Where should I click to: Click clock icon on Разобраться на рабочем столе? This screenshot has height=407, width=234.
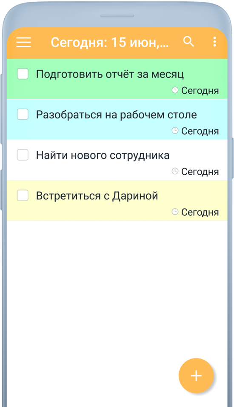point(175,130)
